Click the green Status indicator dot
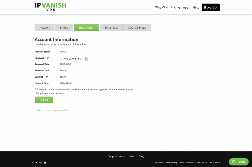The height and width of the screenshot is (167, 252). [156, 162]
